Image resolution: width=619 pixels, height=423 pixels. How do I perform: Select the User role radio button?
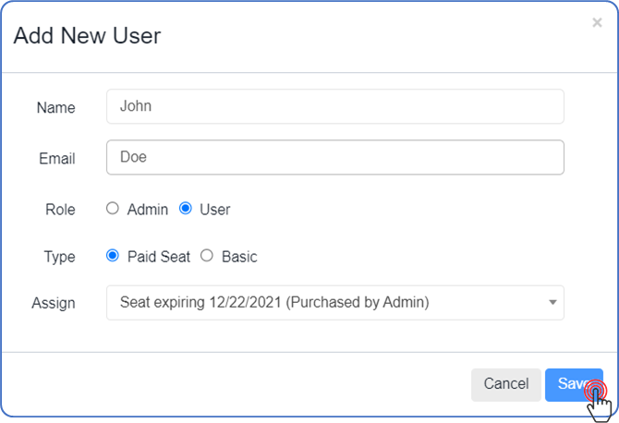click(186, 209)
